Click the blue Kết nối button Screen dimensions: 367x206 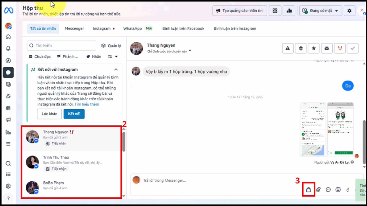(74, 114)
